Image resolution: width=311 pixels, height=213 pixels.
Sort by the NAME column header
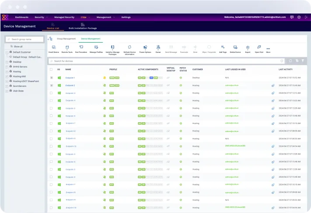tap(68, 69)
